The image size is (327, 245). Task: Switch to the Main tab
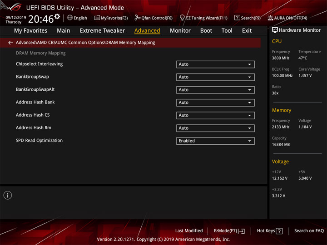point(64,31)
